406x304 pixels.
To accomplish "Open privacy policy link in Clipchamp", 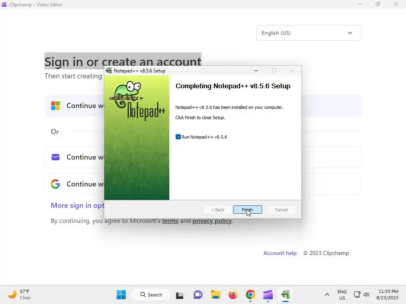I will tap(212, 221).
